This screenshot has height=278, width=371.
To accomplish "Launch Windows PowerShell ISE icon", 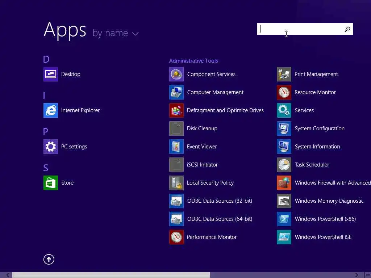I will point(284,237).
